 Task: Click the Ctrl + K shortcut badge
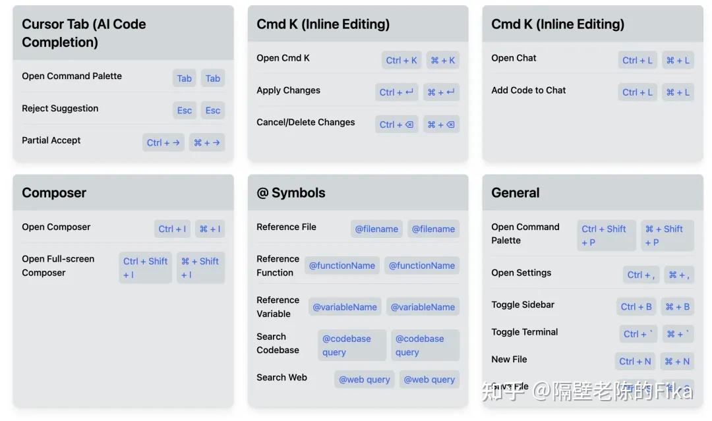tap(401, 60)
